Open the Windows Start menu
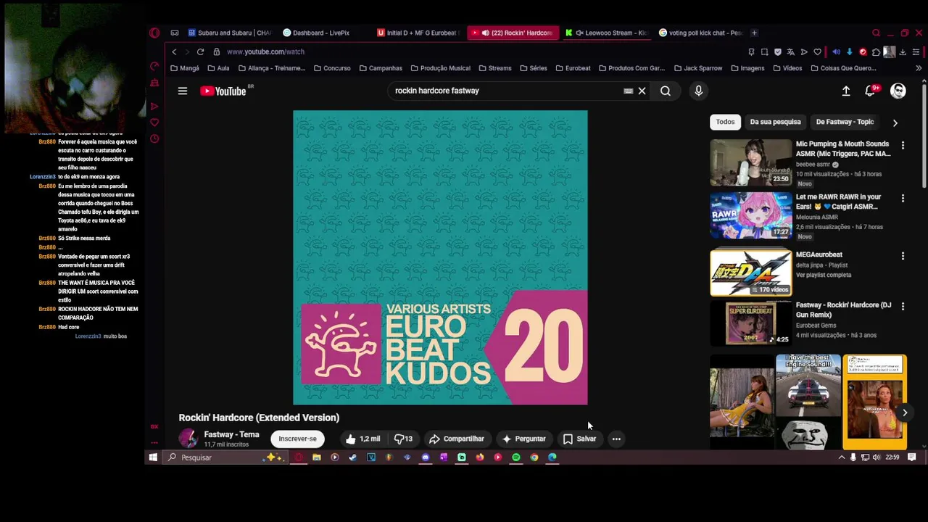The image size is (928, 522). [153, 457]
